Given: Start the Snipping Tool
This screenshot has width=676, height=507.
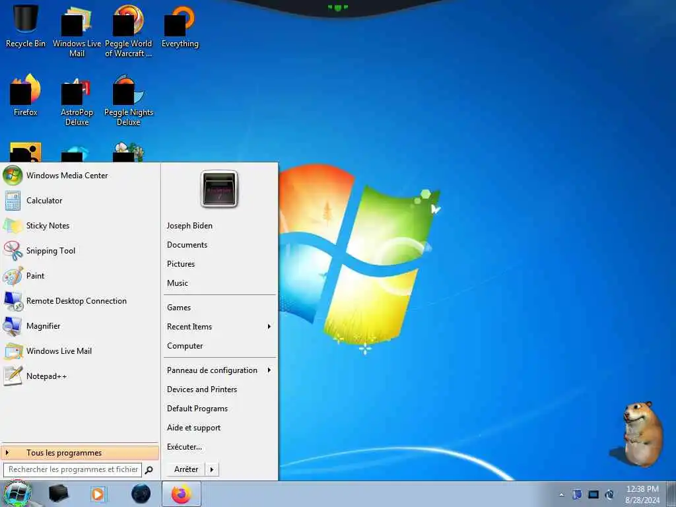Looking at the screenshot, I should coord(80,250).
